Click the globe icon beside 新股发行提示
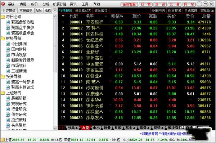The height and width of the screenshot is (143, 216). click(8, 60)
